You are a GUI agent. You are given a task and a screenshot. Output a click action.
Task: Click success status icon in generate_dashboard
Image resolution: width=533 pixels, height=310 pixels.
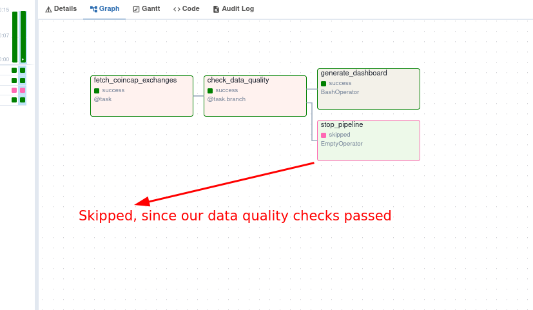[x=324, y=84]
